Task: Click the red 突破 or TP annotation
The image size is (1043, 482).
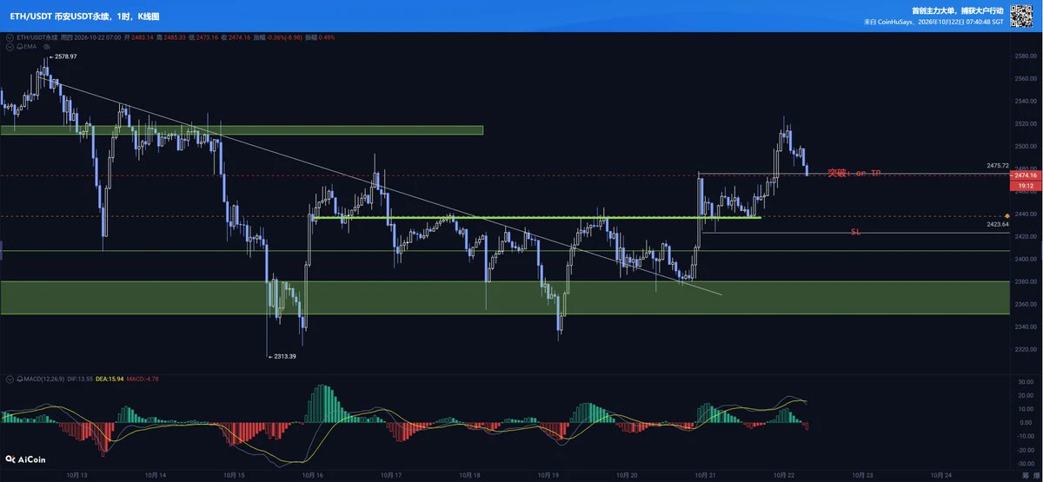Action: (854, 173)
